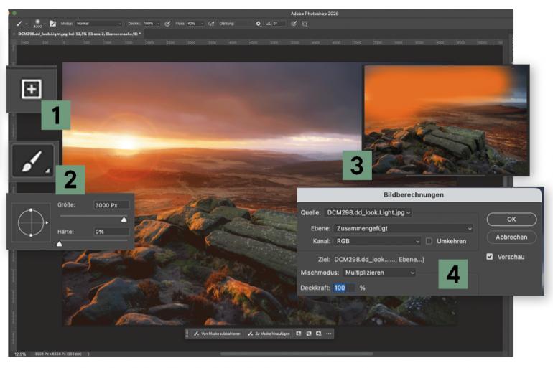This screenshot has height=368, width=553.
Task: Toggle pressure for opacity icon
Action: (168, 24)
